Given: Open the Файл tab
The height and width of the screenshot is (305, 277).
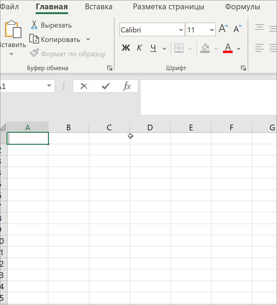Looking at the screenshot, I should (9, 7).
